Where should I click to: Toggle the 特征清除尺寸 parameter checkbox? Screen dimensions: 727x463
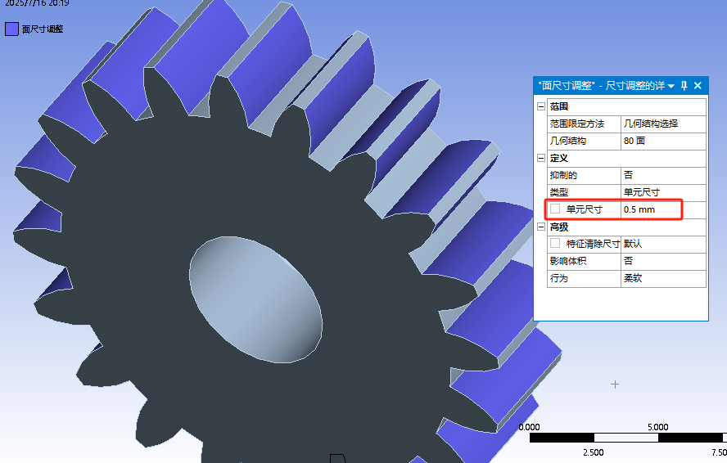coord(555,244)
